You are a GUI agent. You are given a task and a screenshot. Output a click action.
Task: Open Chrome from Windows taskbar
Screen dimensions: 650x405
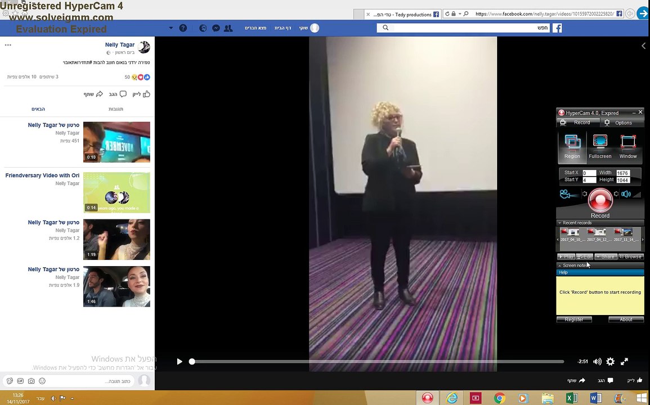coord(500,398)
